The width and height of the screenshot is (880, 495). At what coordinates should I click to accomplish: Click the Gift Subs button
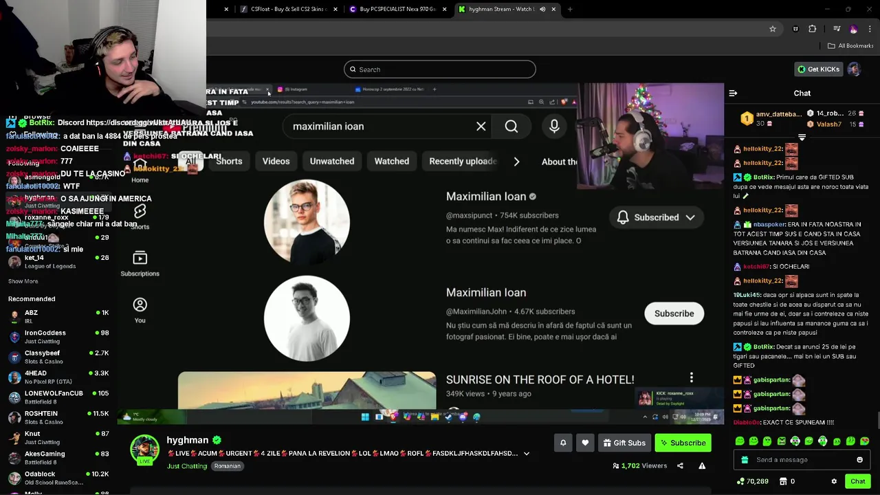[x=624, y=443]
